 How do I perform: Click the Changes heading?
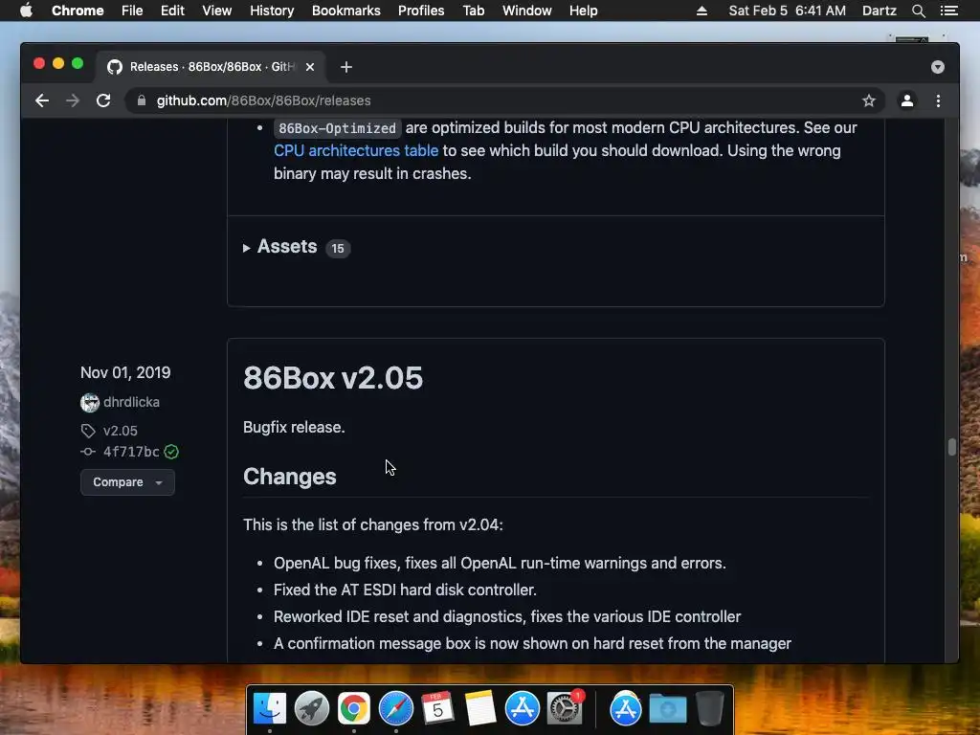289,477
